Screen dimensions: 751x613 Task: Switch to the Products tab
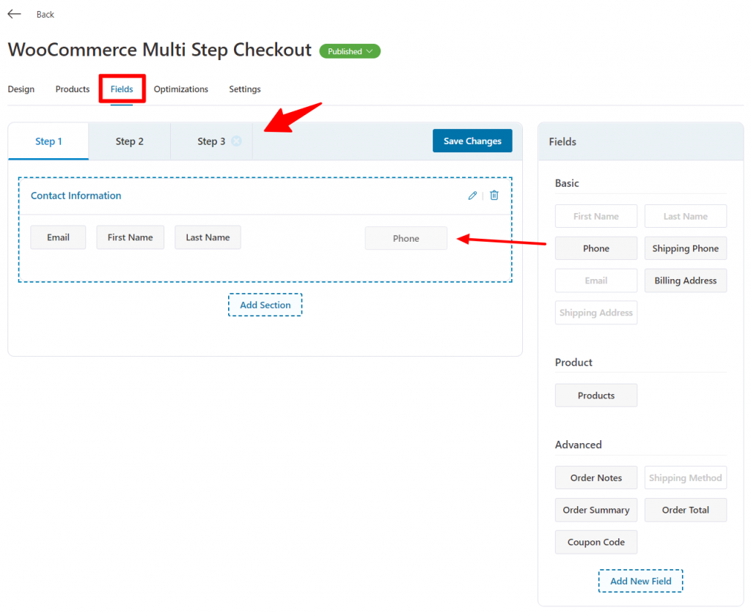73,89
